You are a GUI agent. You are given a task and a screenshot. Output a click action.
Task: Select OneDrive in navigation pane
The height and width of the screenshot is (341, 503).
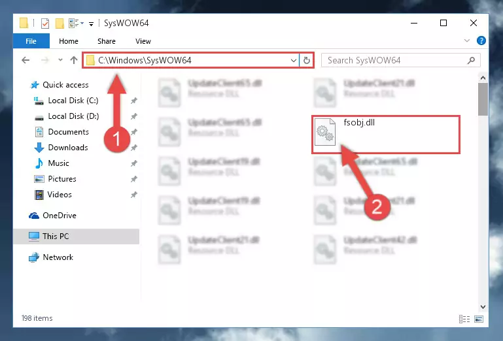[x=60, y=216]
